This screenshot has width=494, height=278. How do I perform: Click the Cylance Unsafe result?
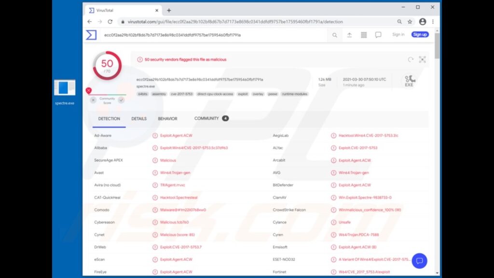click(344, 222)
